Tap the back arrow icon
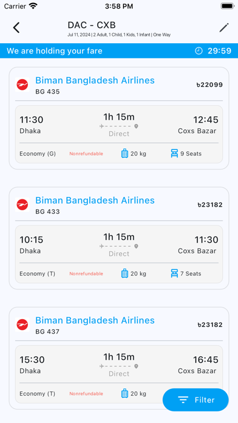The image size is (238, 423). 16,27
